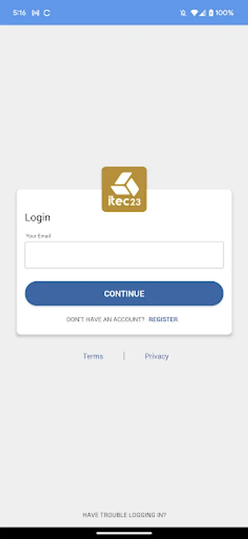Tap the DON'T HAVE AN ACCOUNT? text
The image size is (248, 539).
coord(105,319)
